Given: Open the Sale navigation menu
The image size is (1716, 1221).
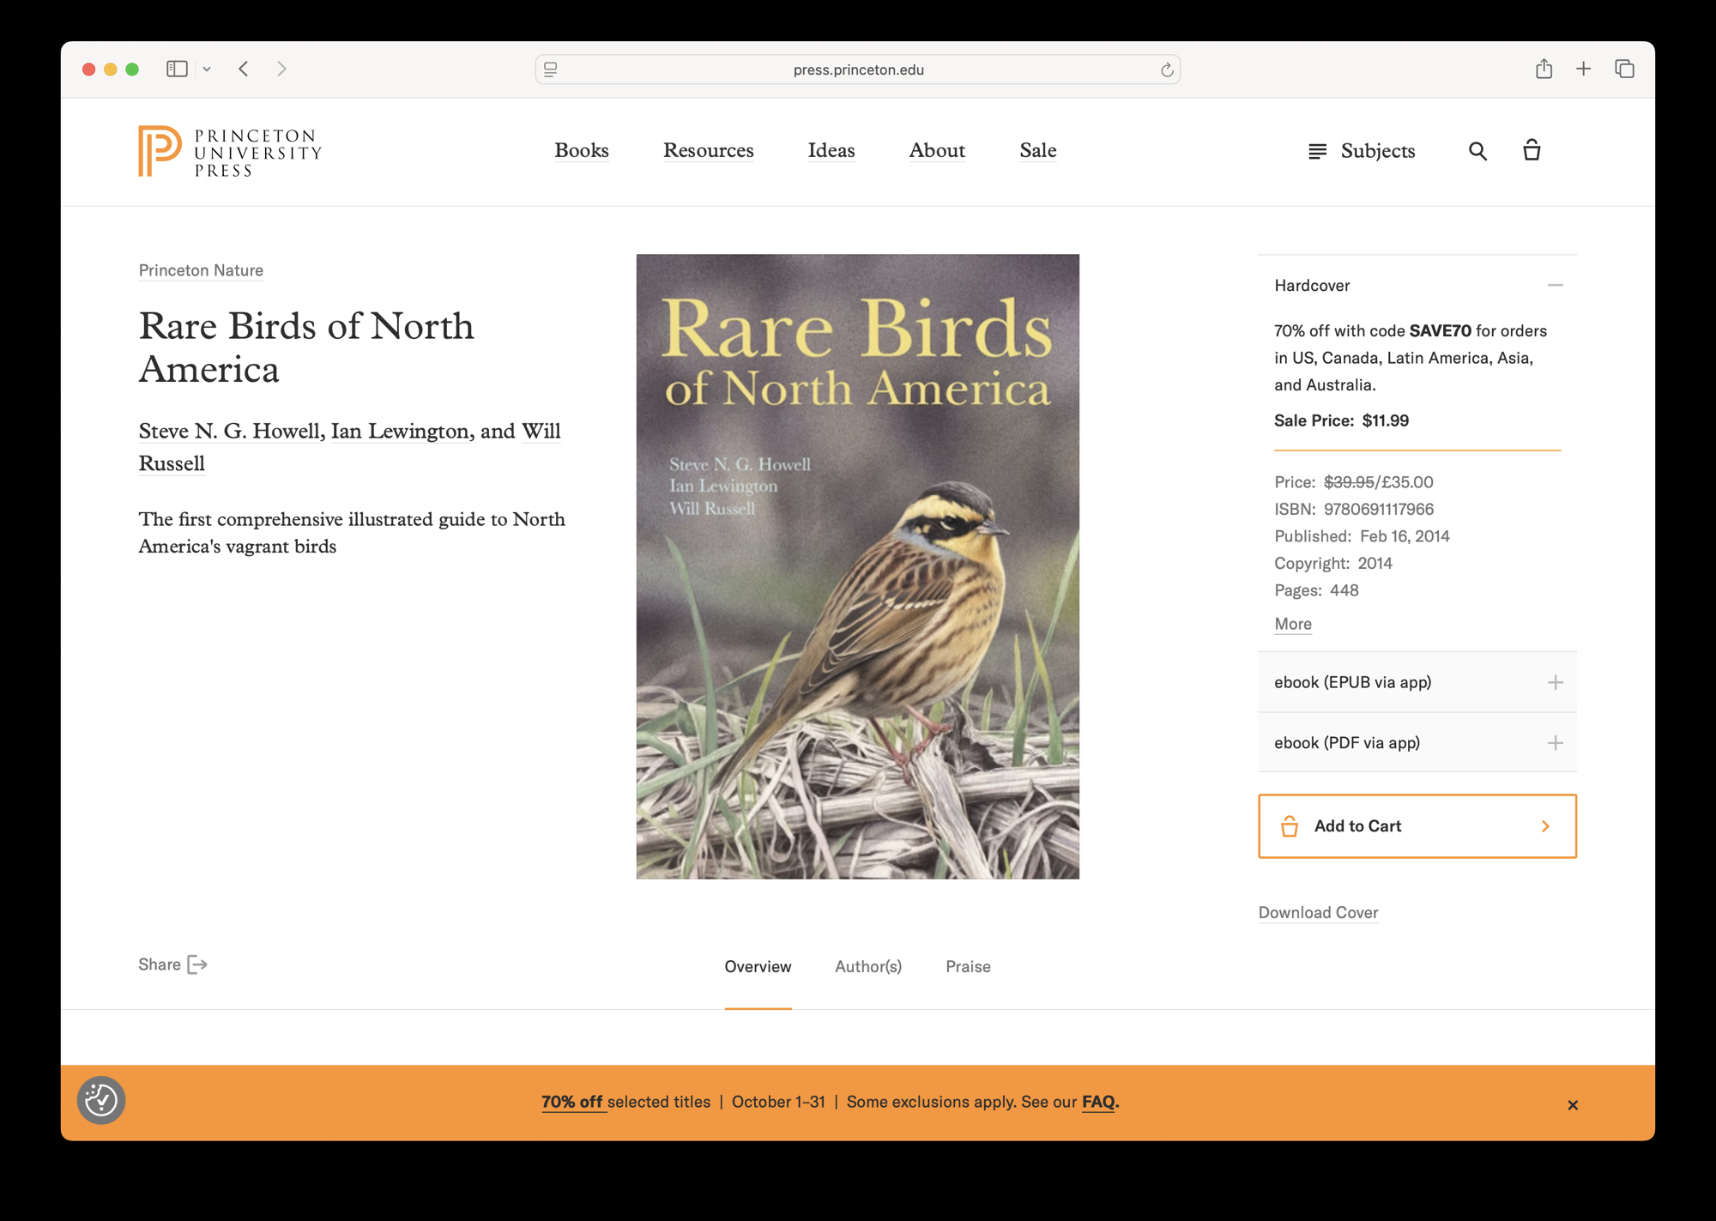Looking at the screenshot, I should (1037, 150).
